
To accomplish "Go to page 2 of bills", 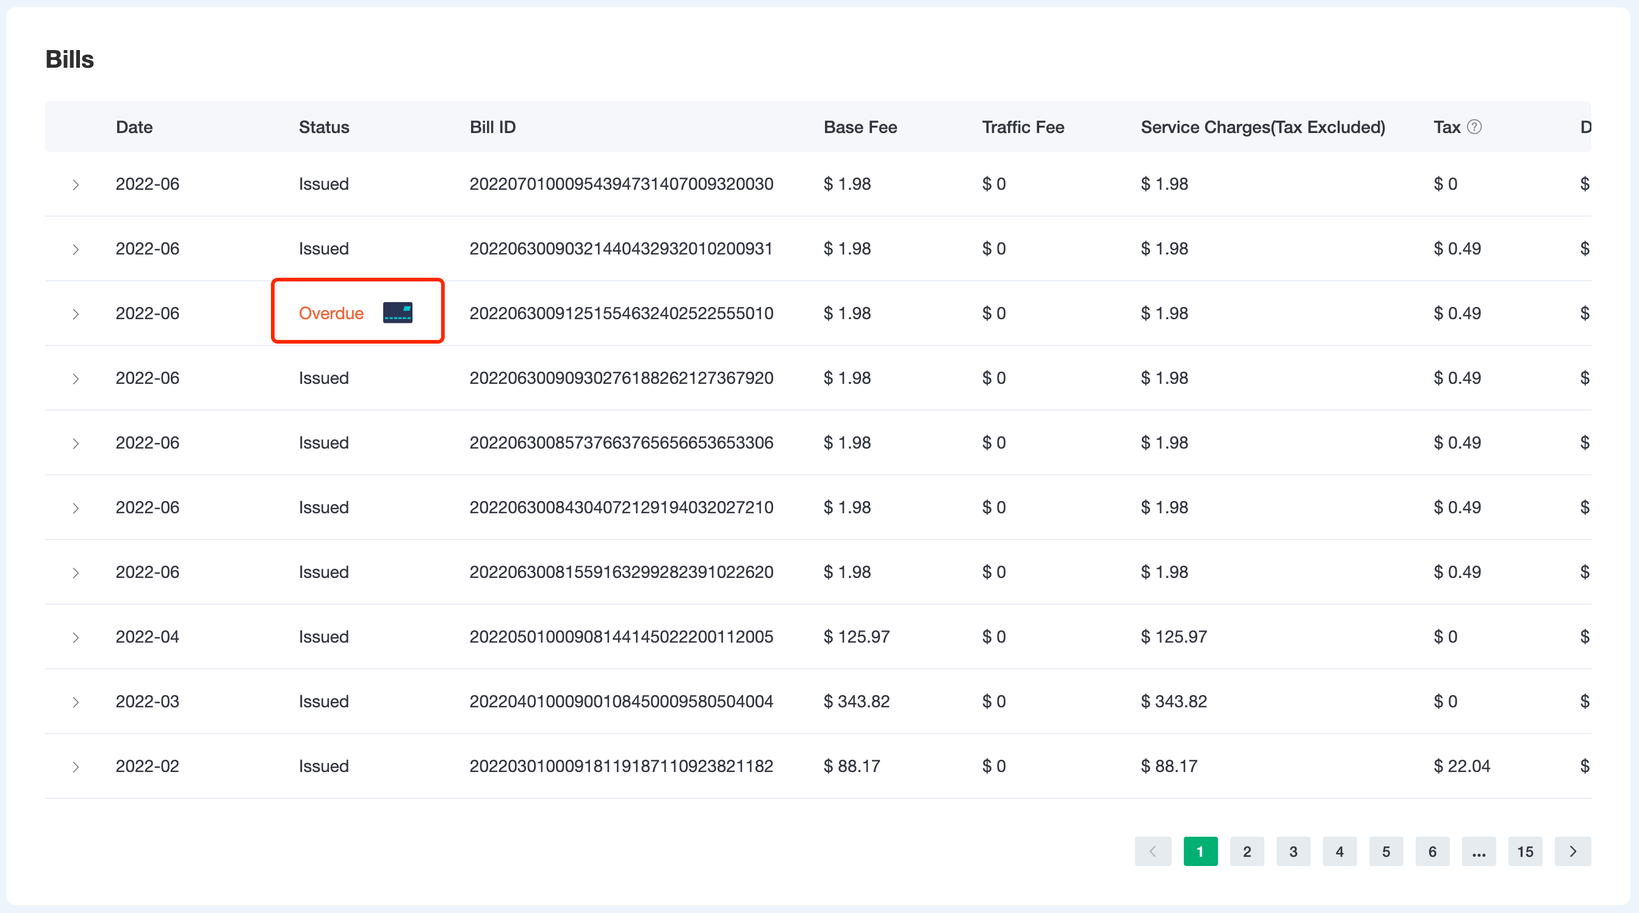I will click(1247, 851).
